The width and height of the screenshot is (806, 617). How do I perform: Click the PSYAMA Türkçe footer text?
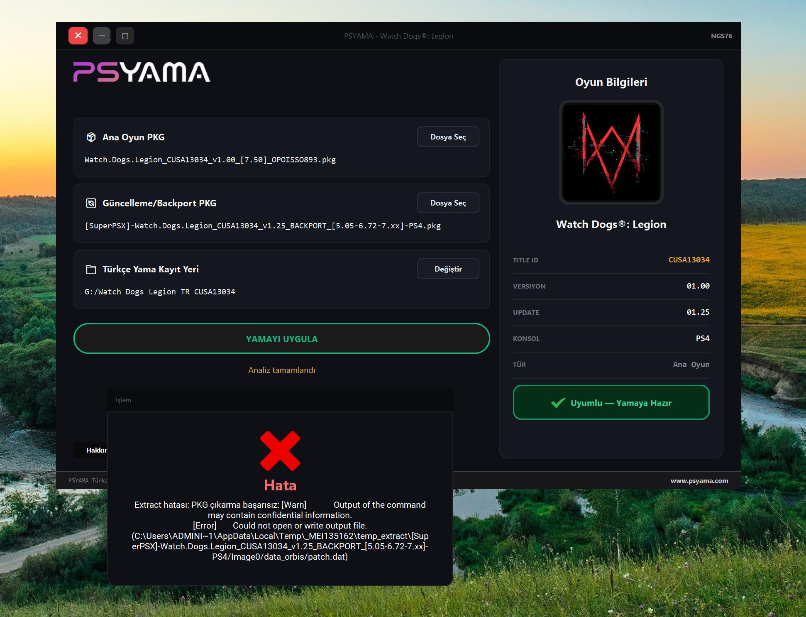click(88, 481)
